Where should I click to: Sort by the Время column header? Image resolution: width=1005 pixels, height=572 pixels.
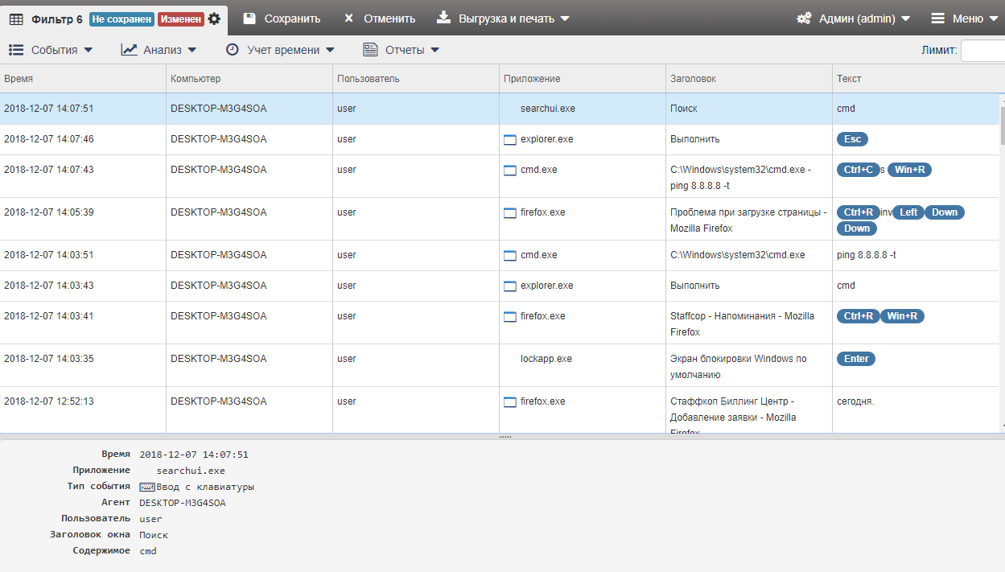pyautogui.click(x=19, y=79)
